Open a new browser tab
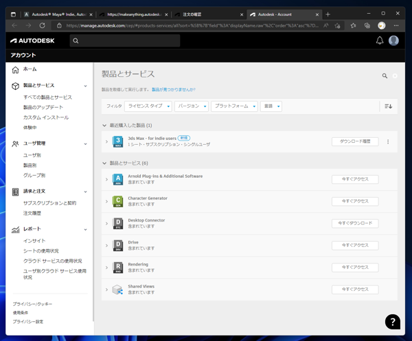This screenshot has width=412, height=341. pos(328,14)
